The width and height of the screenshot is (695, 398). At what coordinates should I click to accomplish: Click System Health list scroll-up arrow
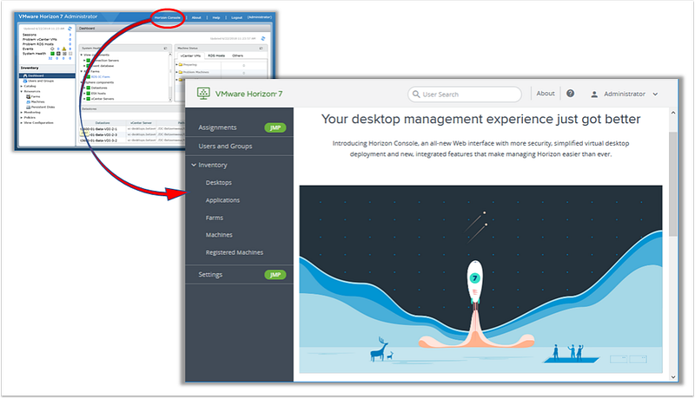coord(170,55)
